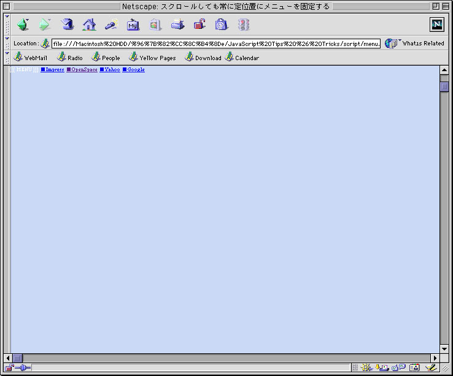
Task: Click the window collapse box
Action: pyautogui.click(x=446, y=6)
